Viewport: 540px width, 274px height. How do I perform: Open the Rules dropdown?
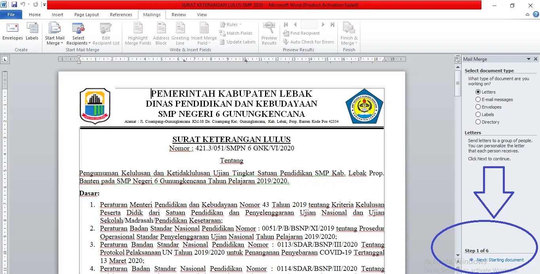tap(231, 24)
